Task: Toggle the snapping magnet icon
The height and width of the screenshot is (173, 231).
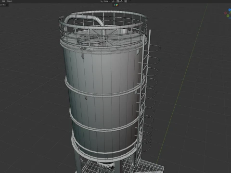Action: (118, 1)
